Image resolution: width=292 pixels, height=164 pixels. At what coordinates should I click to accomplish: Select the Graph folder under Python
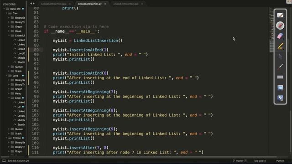click(19, 151)
